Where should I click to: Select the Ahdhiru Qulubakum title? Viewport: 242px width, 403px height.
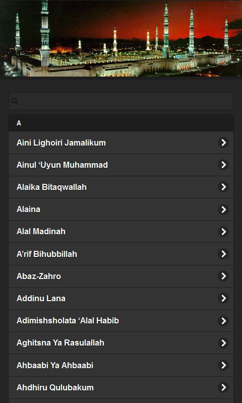tap(55, 387)
